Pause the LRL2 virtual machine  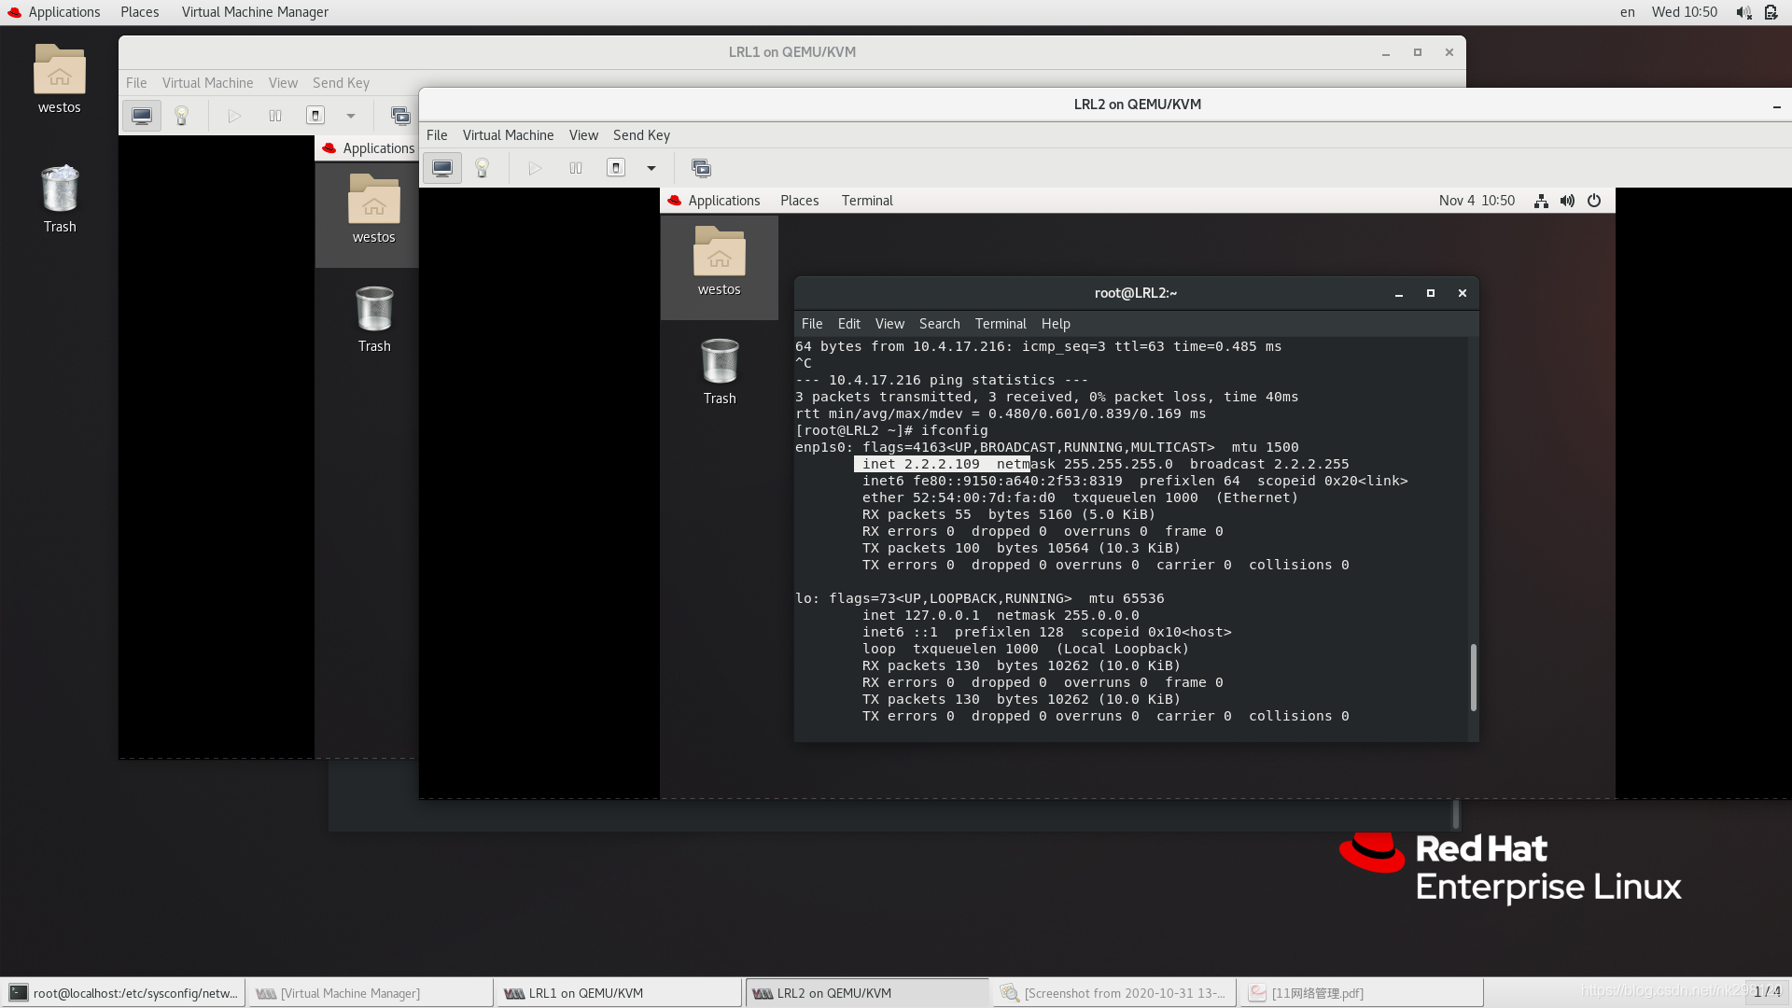[576, 168]
